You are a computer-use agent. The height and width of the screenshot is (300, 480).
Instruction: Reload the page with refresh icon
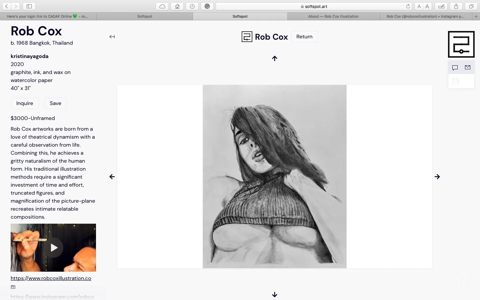coord(408,6)
